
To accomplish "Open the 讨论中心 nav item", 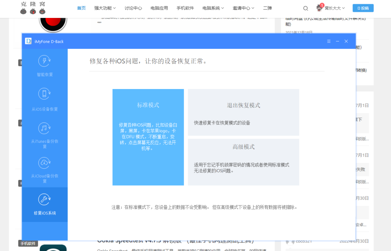I will point(133,8).
